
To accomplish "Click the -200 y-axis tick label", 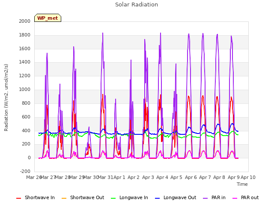I will coord(25,171).
